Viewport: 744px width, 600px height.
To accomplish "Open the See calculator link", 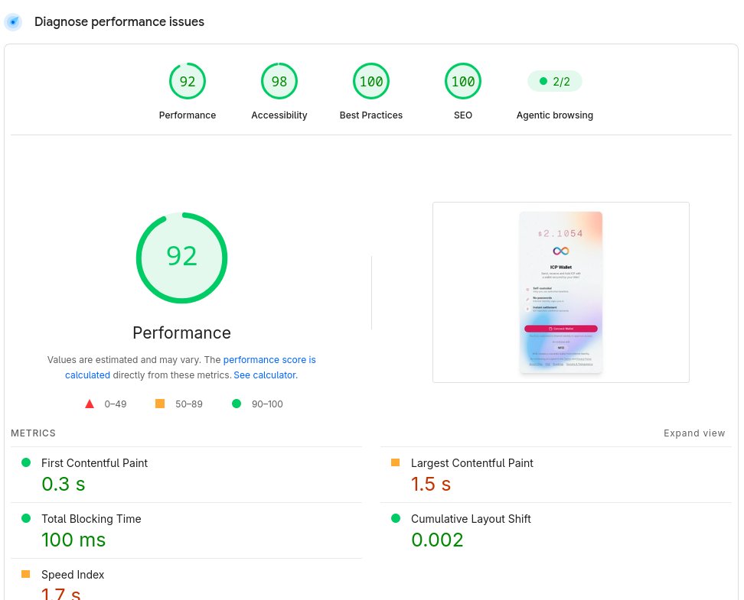I will coord(265,375).
